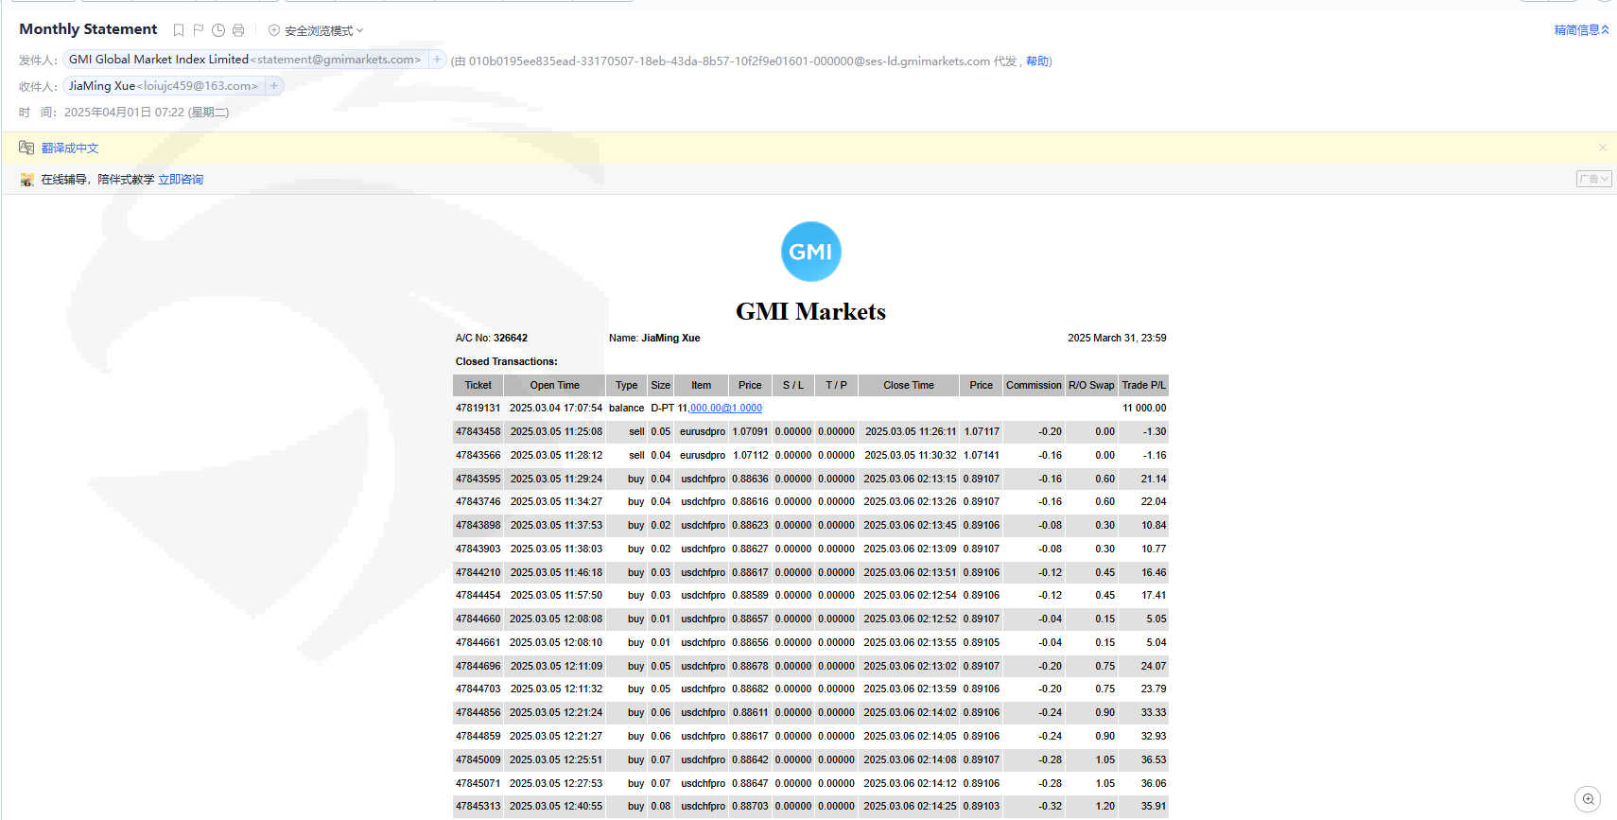The width and height of the screenshot is (1617, 820).
Task: Flag this email with the flag icon
Action: [199, 30]
